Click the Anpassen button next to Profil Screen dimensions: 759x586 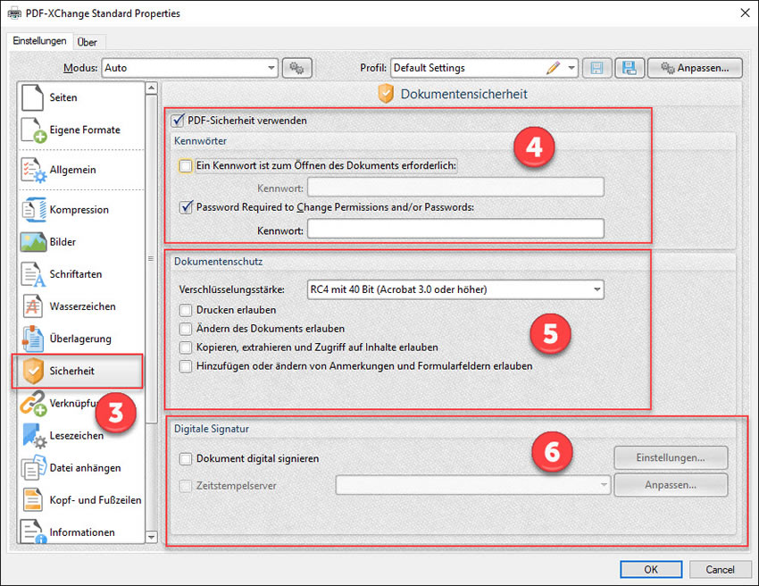click(695, 68)
